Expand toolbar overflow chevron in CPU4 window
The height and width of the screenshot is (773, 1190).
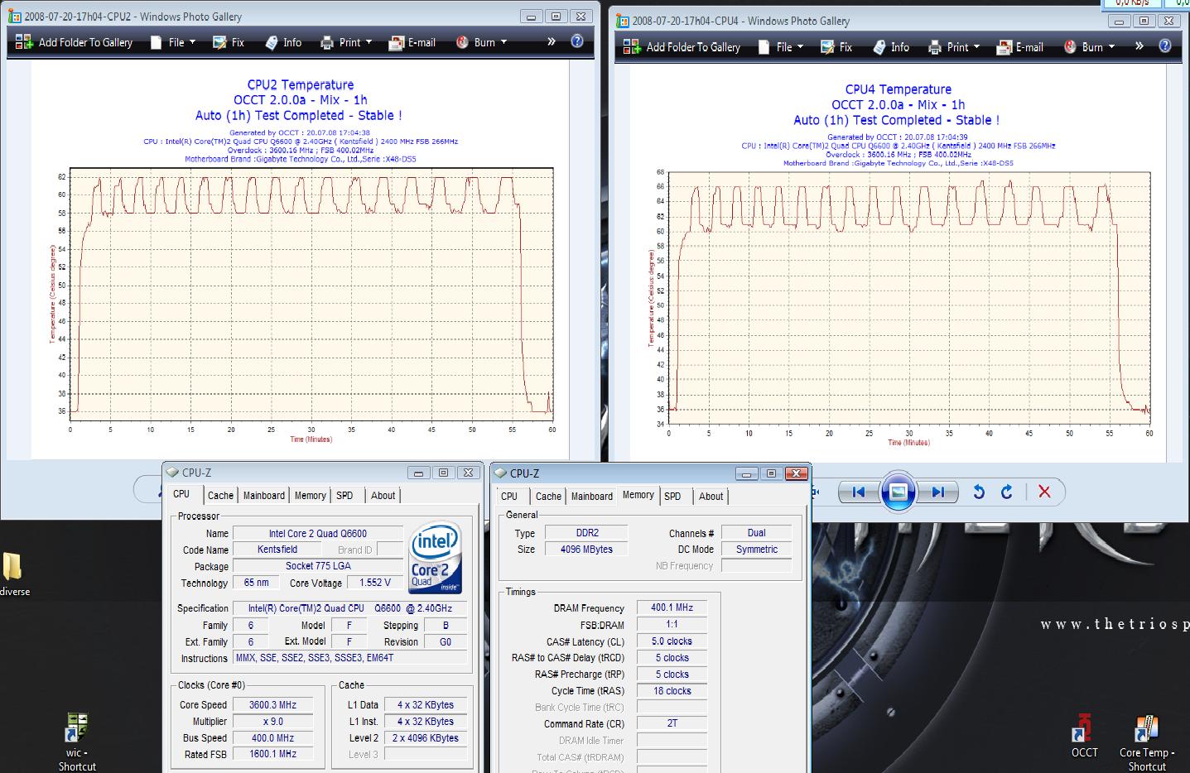(1139, 46)
